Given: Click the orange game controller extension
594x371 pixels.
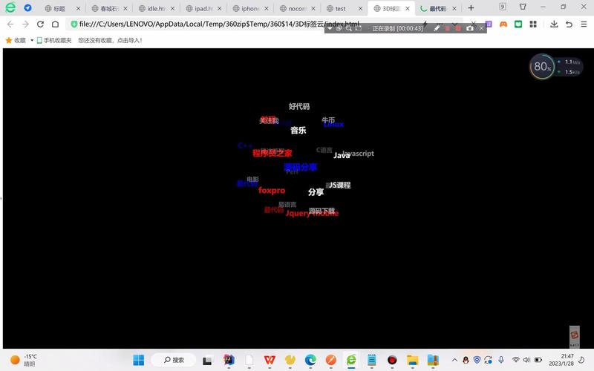Looking at the screenshot, I should tap(503, 24).
